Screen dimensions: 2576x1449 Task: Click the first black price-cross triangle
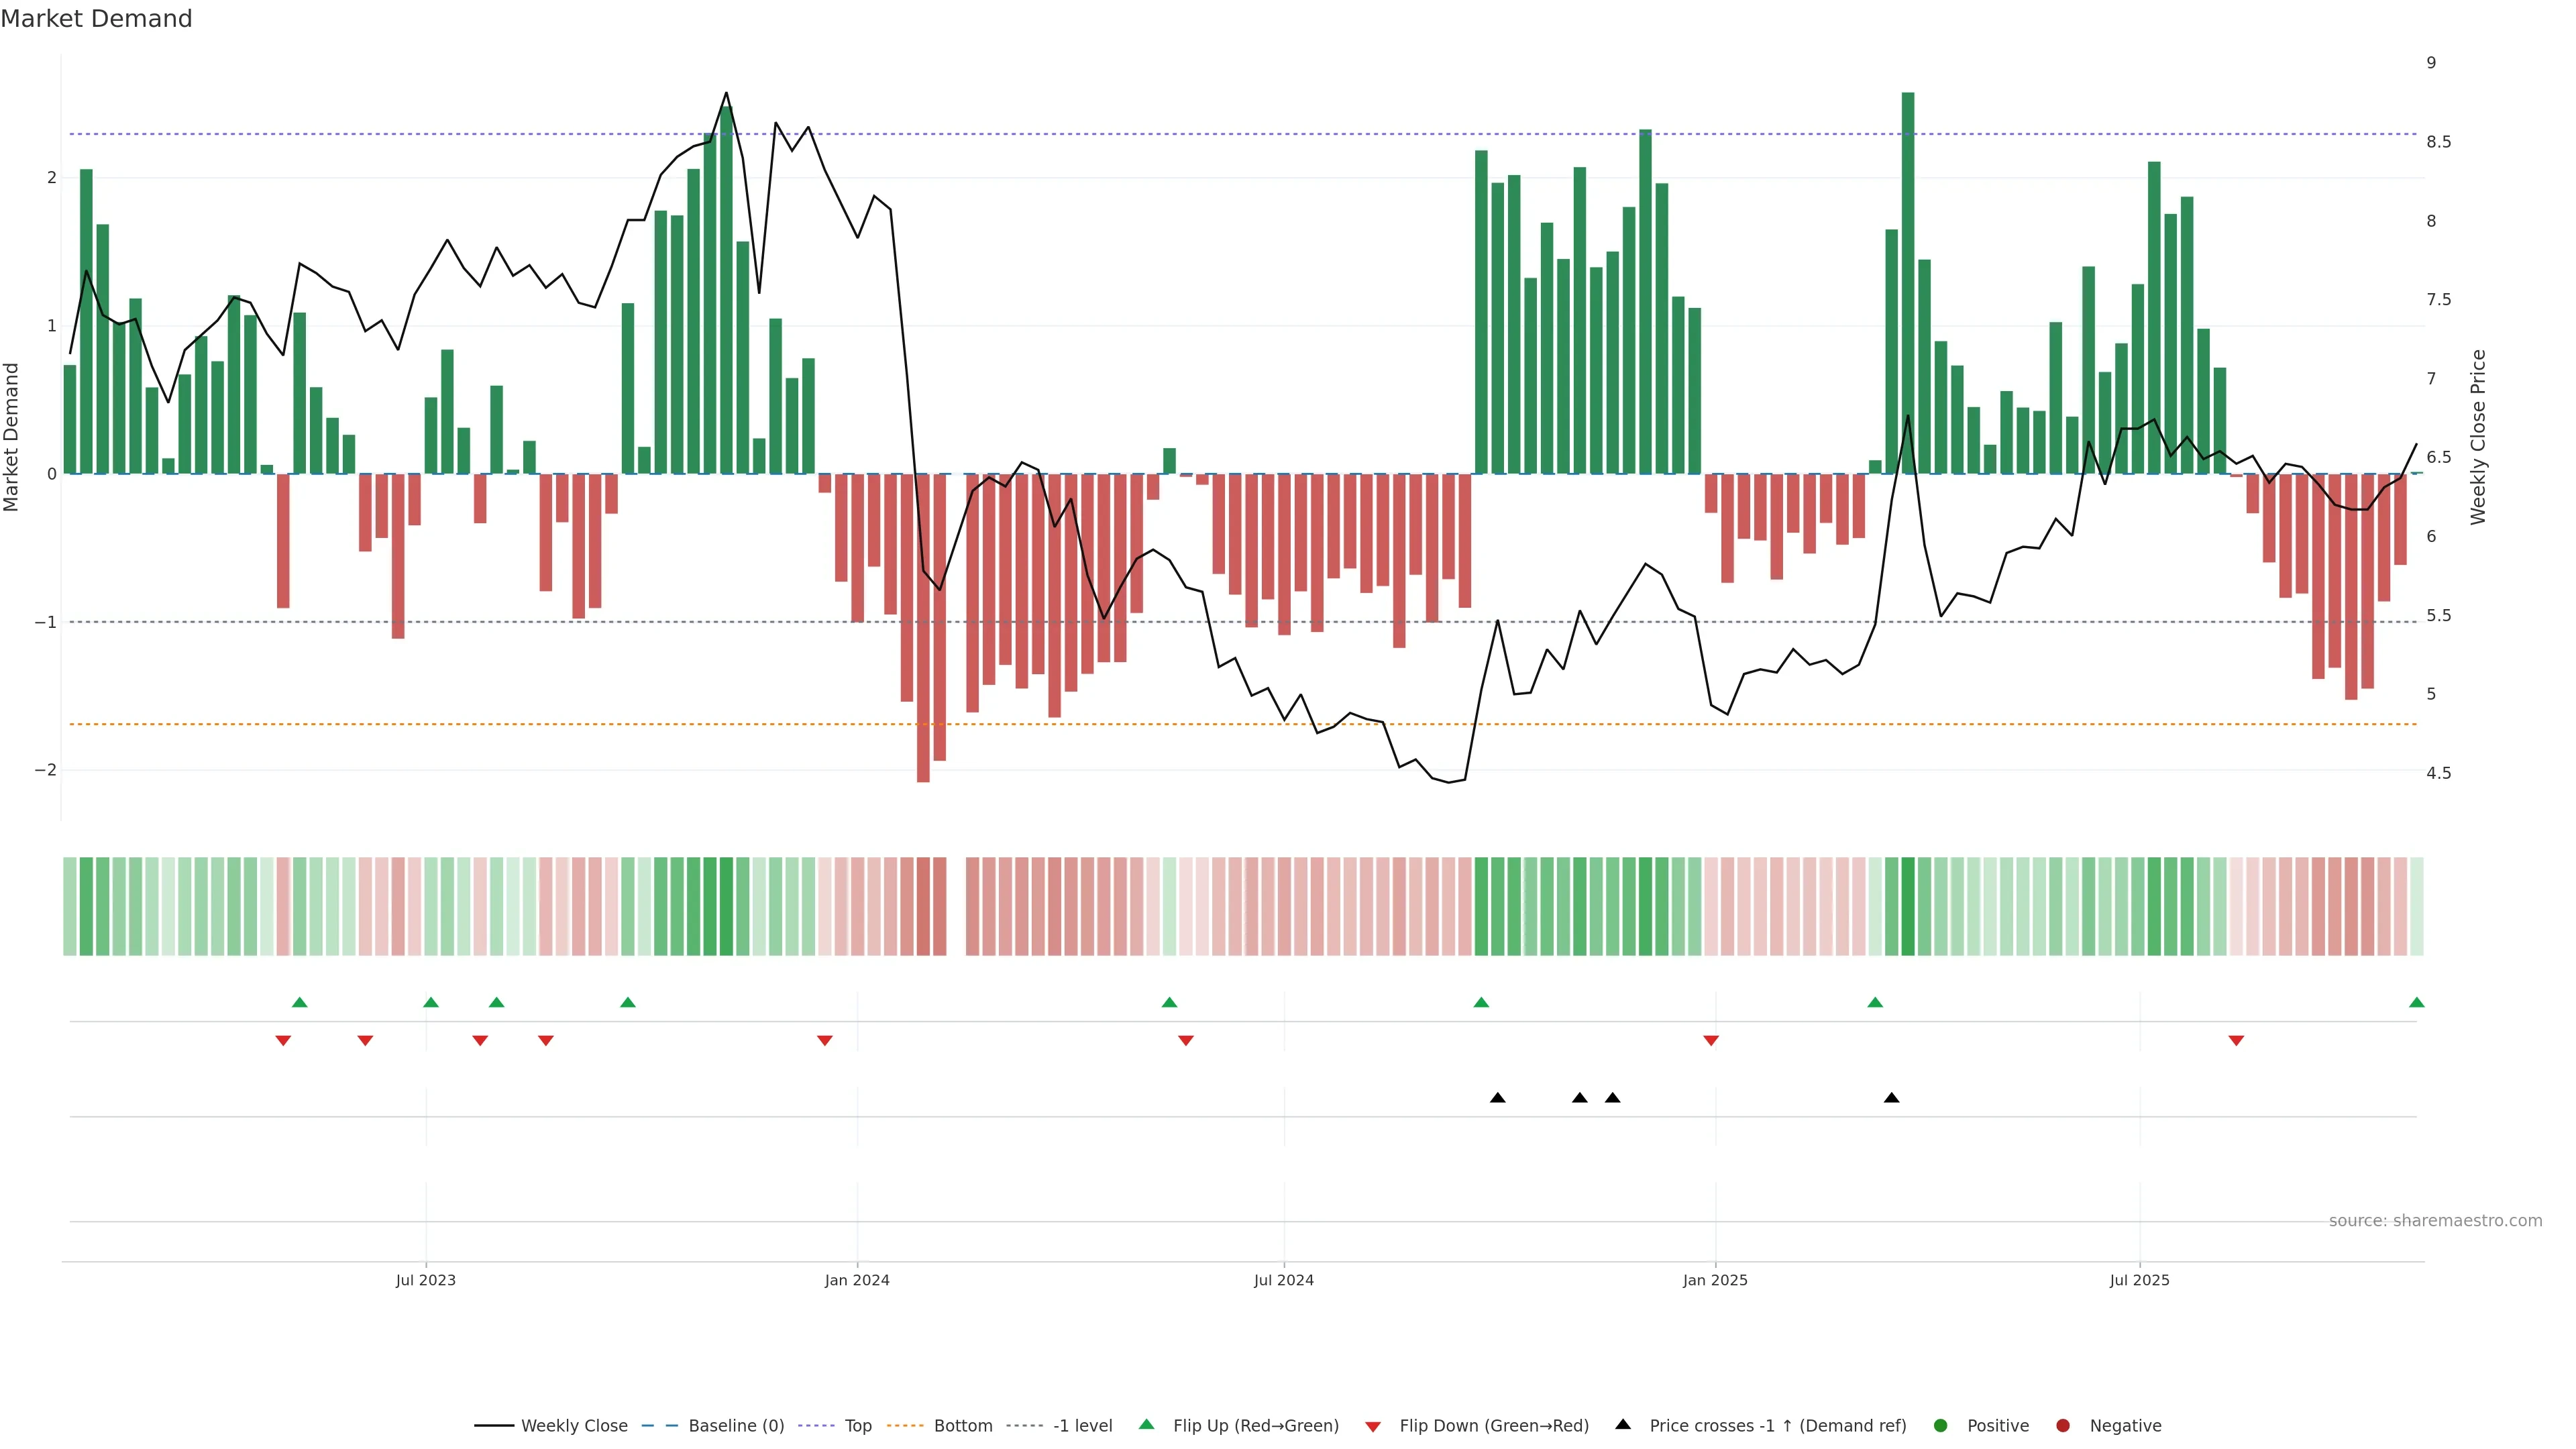1497,1098
